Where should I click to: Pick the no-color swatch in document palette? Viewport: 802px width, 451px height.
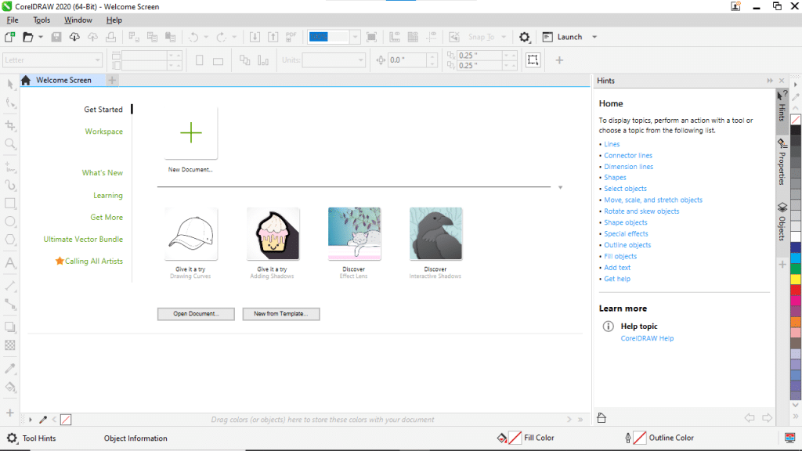pyautogui.click(x=66, y=420)
